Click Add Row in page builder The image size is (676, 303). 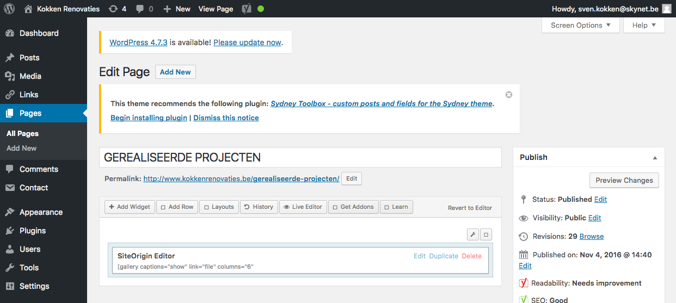[177, 207]
